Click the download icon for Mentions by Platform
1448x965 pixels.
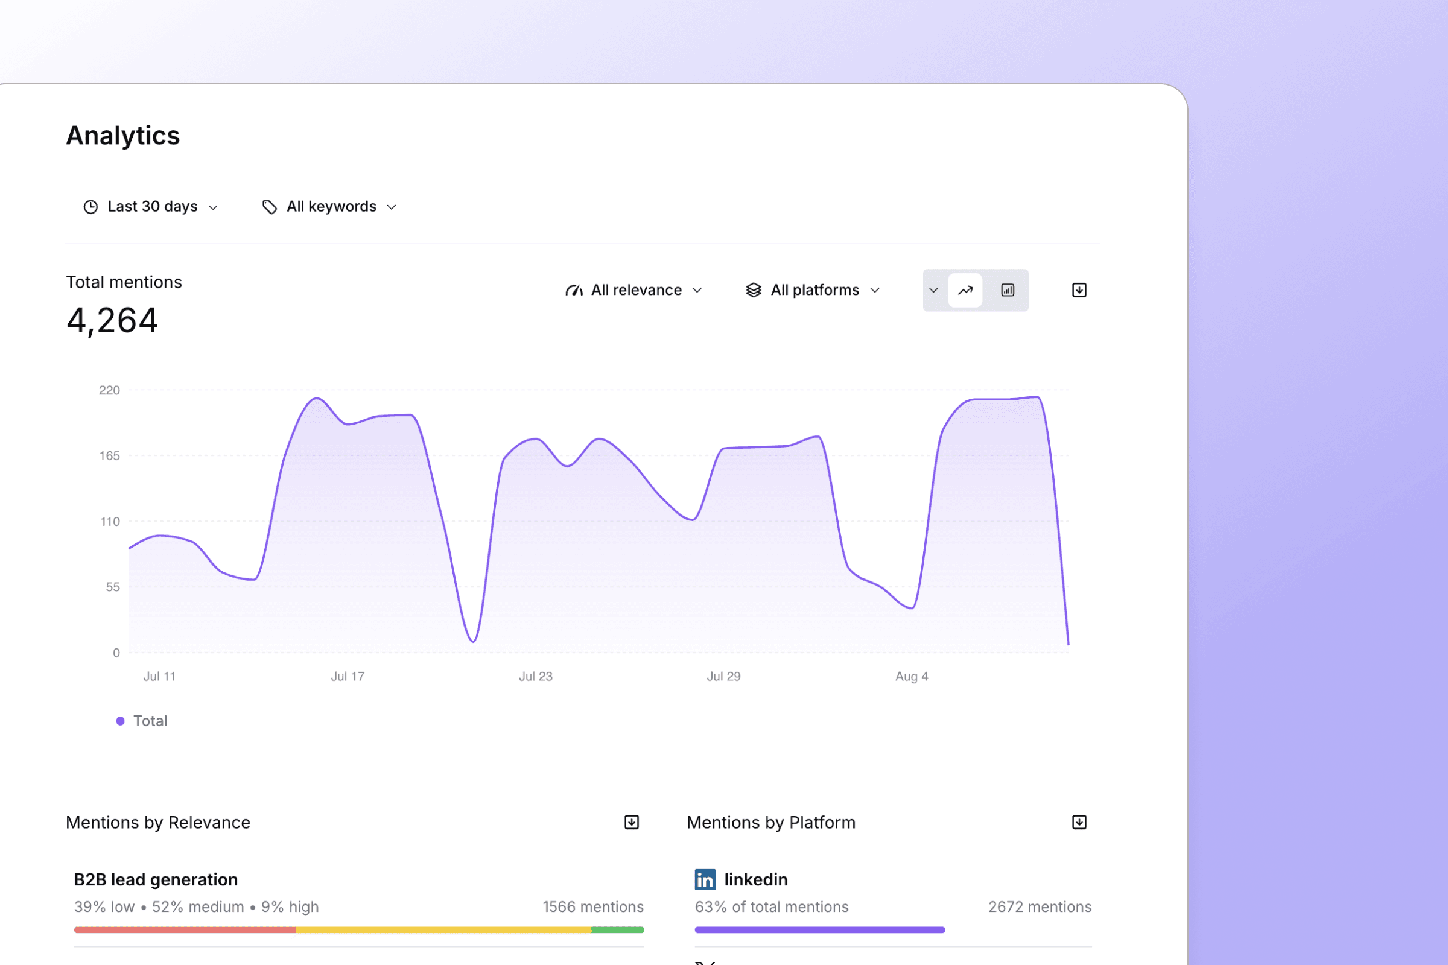point(1079,822)
